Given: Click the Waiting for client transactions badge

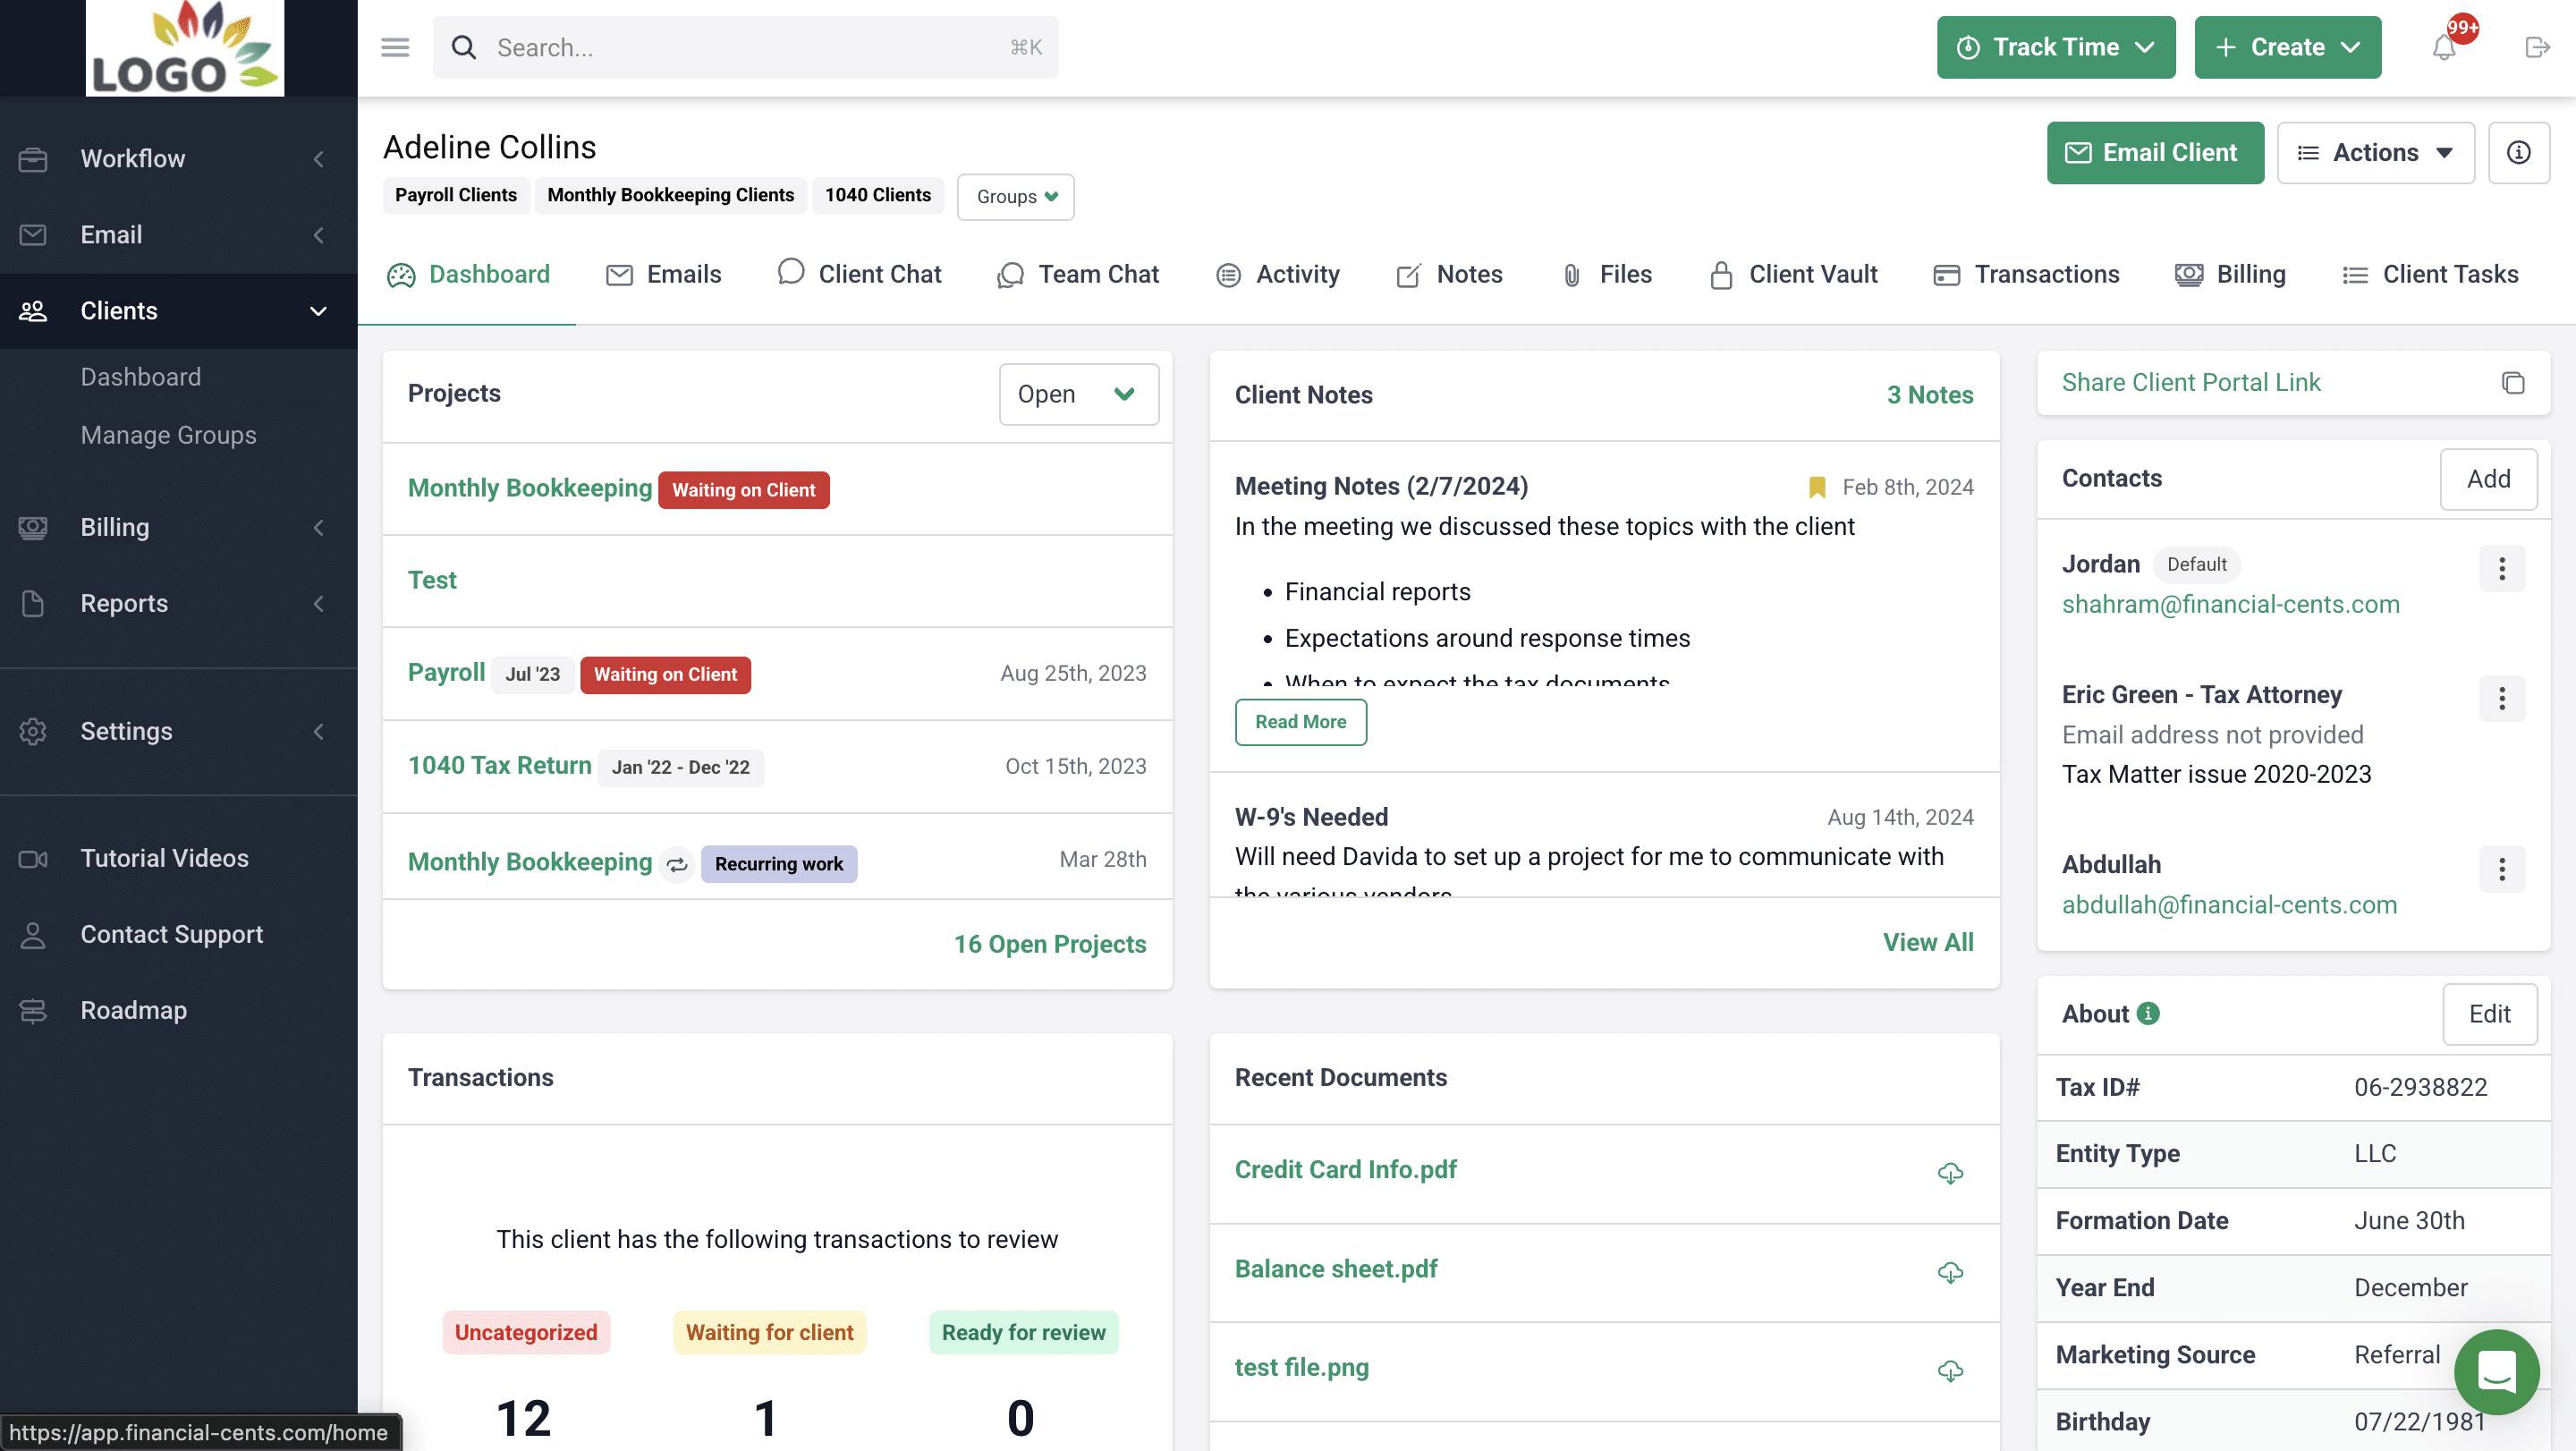Looking at the screenshot, I should (x=768, y=1332).
